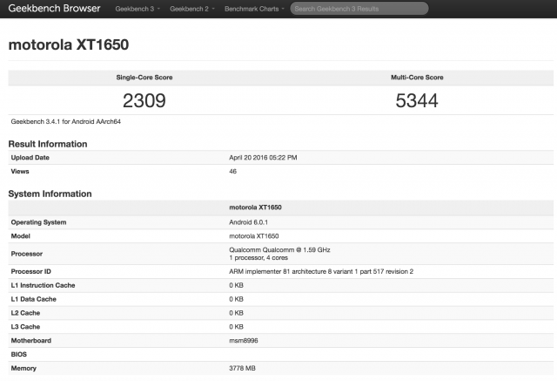
Task: Select the single-core value 2309
Action: pyautogui.click(x=144, y=100)
